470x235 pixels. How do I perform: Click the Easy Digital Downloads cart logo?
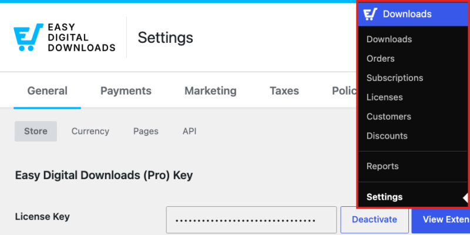(x=28, y=37)
